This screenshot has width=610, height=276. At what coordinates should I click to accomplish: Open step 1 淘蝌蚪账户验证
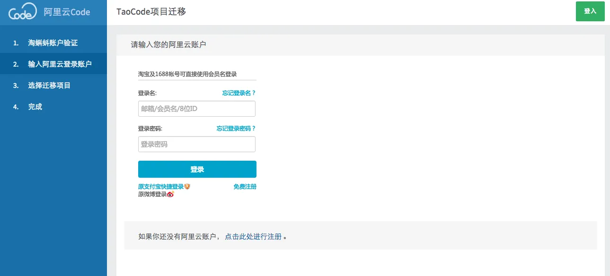tap(53, 43)
